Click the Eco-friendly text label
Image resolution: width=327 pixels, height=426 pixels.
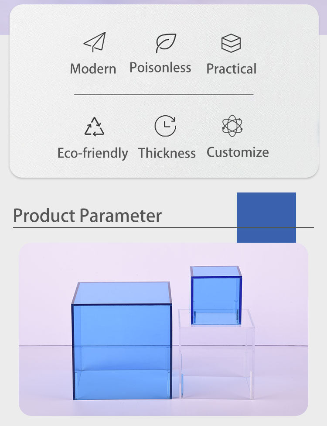pyautogui.click(x=92, y=153)
